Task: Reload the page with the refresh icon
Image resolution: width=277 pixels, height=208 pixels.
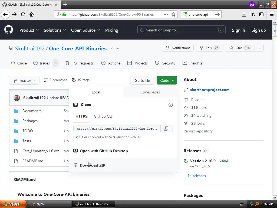Action: tap(23, 14)
